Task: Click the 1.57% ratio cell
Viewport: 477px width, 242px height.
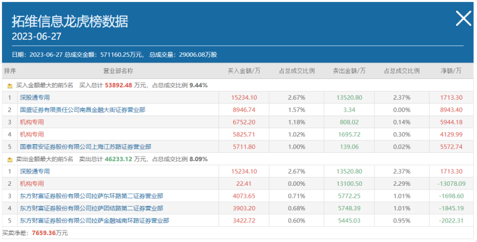Action: [x=296, y=110]
